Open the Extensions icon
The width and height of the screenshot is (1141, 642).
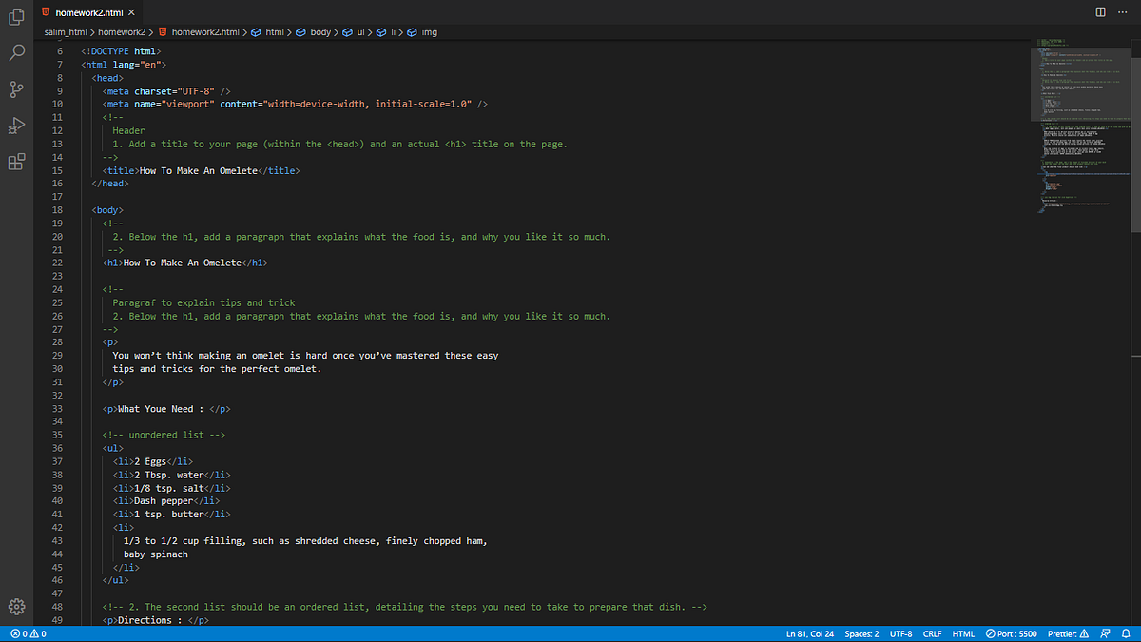(x=15, y=162)
